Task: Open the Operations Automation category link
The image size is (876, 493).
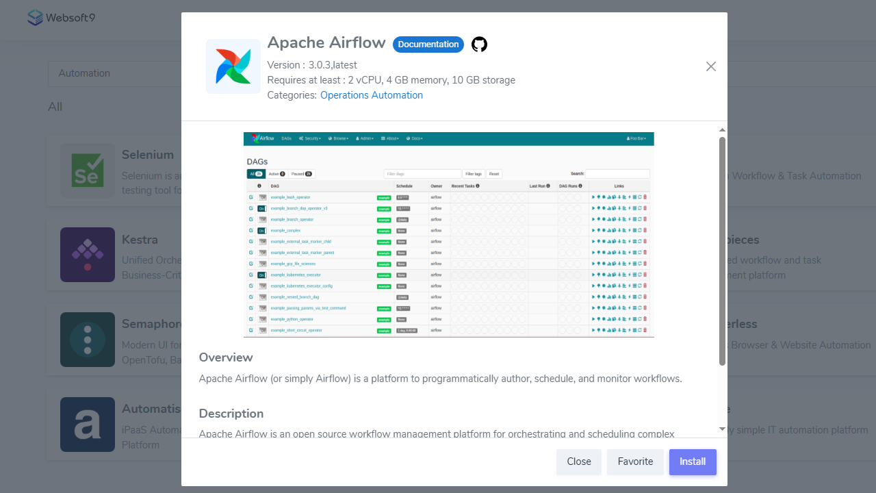Action: (x=372, y=95)
